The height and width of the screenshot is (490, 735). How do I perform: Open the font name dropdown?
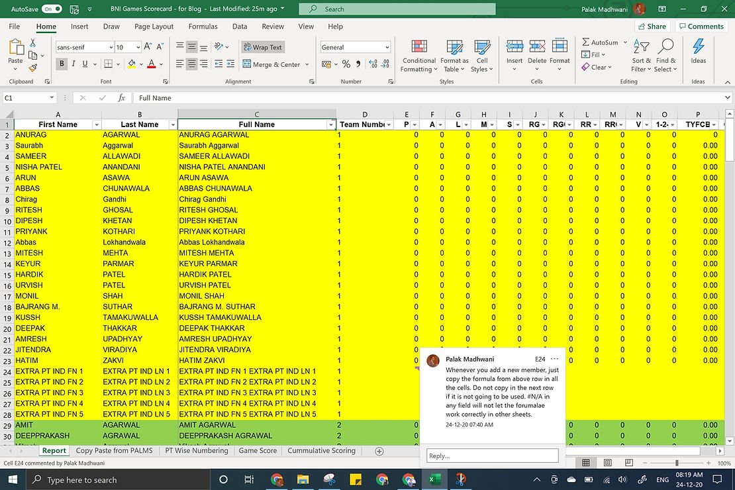tap(110, 48)
